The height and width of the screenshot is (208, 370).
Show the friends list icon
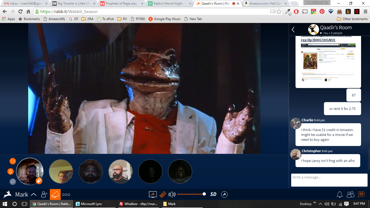[350, 194]
